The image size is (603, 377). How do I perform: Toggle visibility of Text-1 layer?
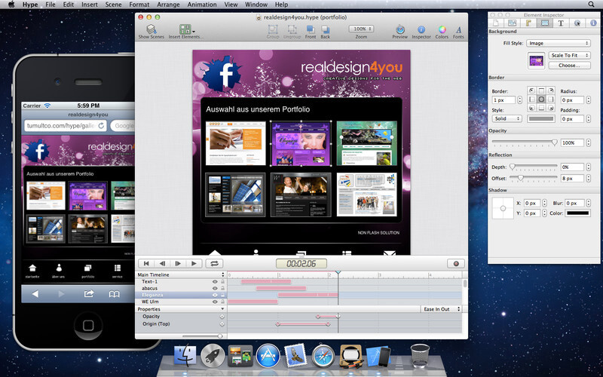coord(215,281)
